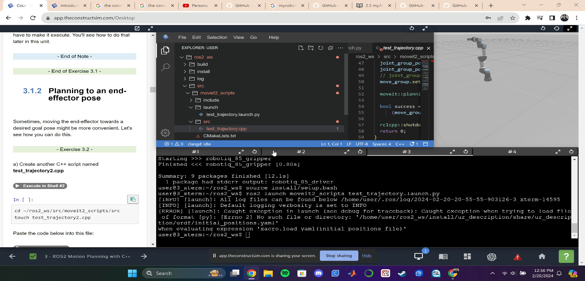Image resolution: width=585 pixels, height=281 pixels.
Task: Restart shell #4 using its reload icon
Action: coord(571,152)
